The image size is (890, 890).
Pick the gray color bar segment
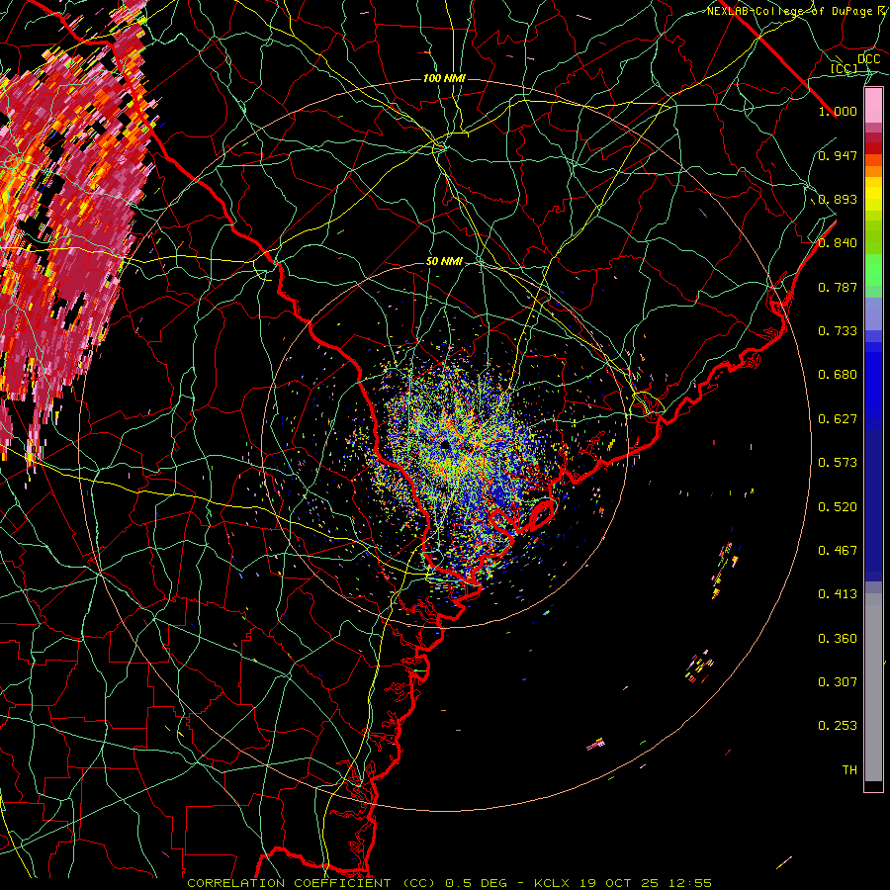873,687
